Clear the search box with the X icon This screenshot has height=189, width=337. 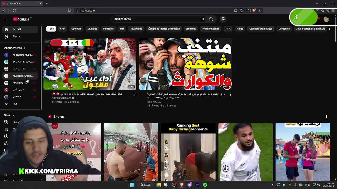pos(203,19)
